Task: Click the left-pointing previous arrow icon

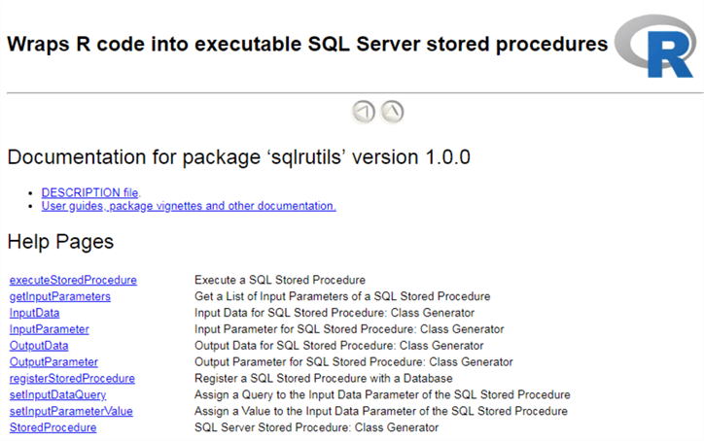Action: pyautogui.click(x=364, y=112)
